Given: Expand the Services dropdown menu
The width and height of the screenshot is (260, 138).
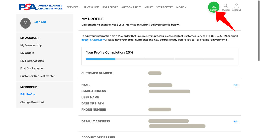Looking at the screenshot, I should [x=74, y=7].
